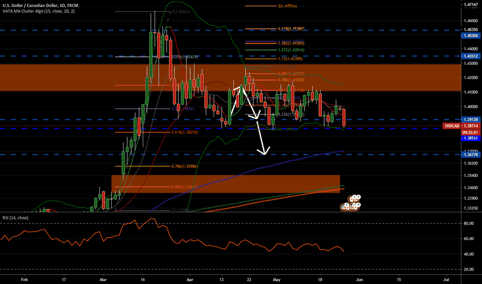Screen dimensions: 482x284
Task: Click the 1.33900 price scale value
Action: tap(471, 198)
